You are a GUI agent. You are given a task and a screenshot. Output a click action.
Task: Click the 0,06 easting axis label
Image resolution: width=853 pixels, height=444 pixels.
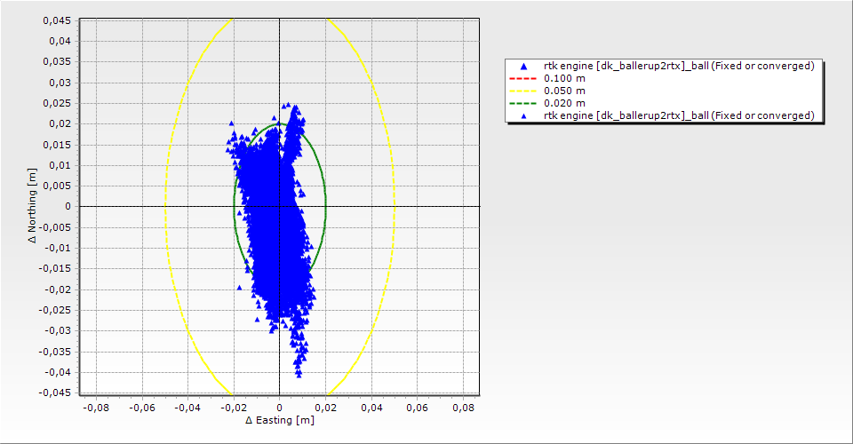(x=418, y=408)
